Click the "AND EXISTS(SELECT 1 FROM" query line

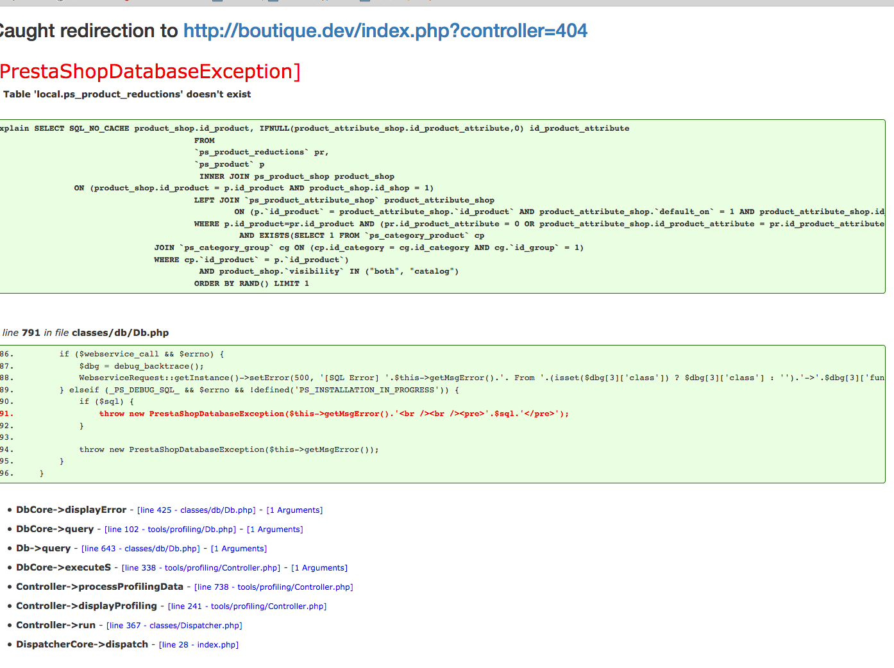(x=362, y=235)
